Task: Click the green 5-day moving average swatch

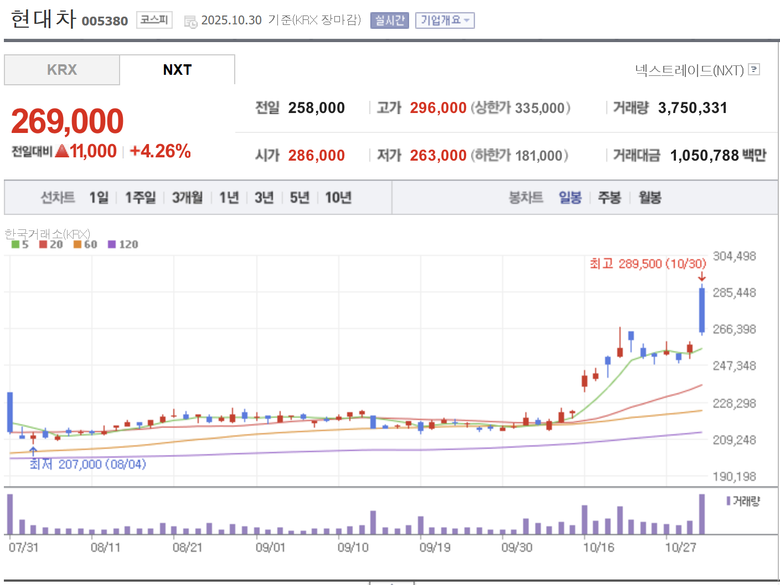Action: pos(16,244)
